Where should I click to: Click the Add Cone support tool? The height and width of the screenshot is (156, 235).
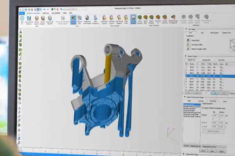point(126,17)
